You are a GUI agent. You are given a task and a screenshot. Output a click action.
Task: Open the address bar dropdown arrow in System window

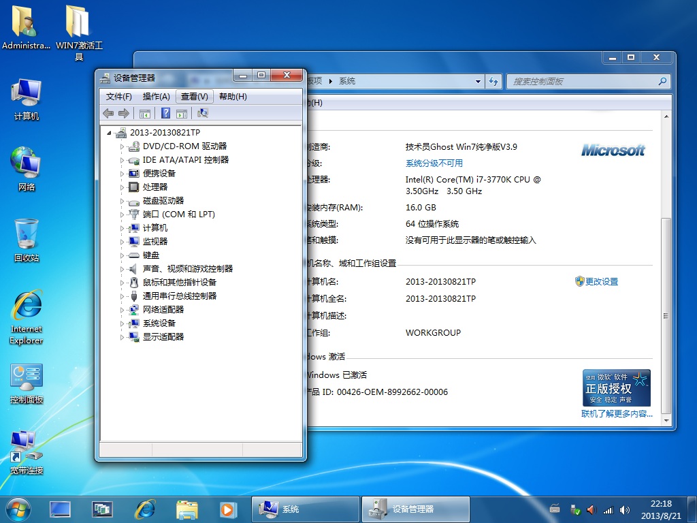pyautogui.click(x=478, y=82)
